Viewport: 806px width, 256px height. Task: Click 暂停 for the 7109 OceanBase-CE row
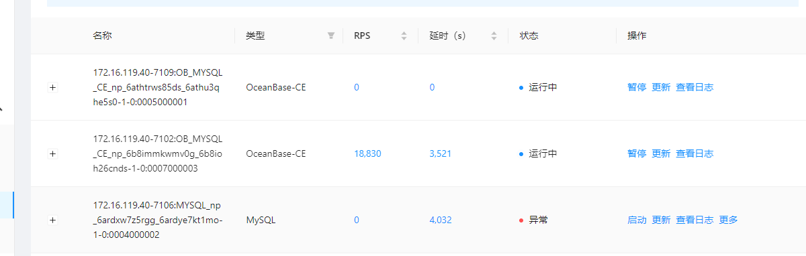pyautogui.click(x=637, y=87)
